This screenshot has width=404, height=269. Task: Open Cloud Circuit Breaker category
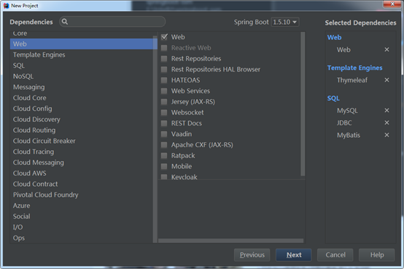click(82, 141)
